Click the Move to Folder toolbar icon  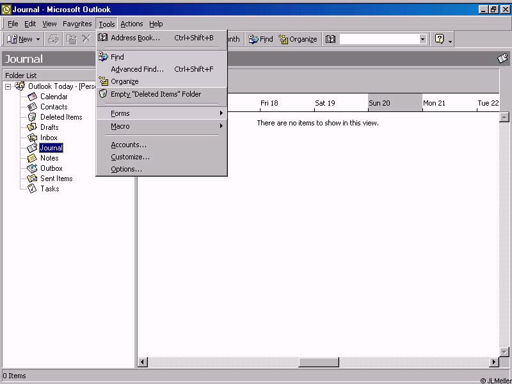coord(72,39)
